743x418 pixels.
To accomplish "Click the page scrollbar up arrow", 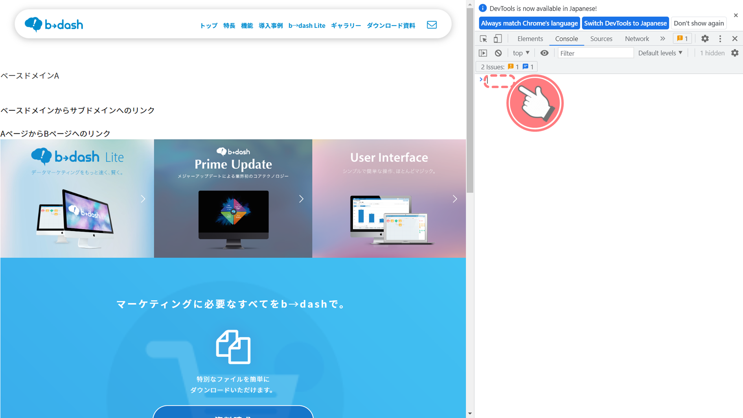I will [x=470, y=4].
